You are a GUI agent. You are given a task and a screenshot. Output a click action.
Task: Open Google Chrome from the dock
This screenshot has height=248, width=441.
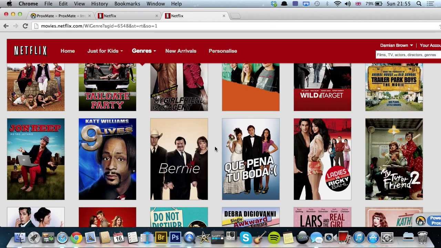pyautogui.click(x=76, y=237)
